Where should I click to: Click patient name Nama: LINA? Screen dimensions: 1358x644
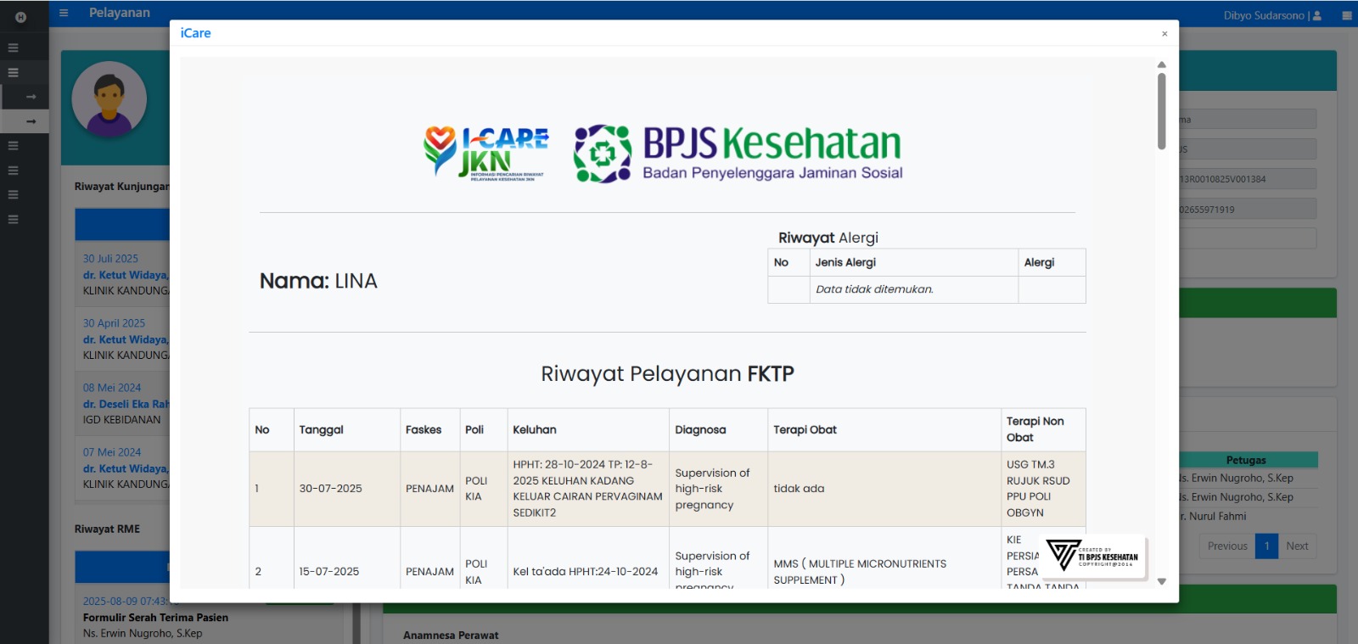[x=318, y=281]
